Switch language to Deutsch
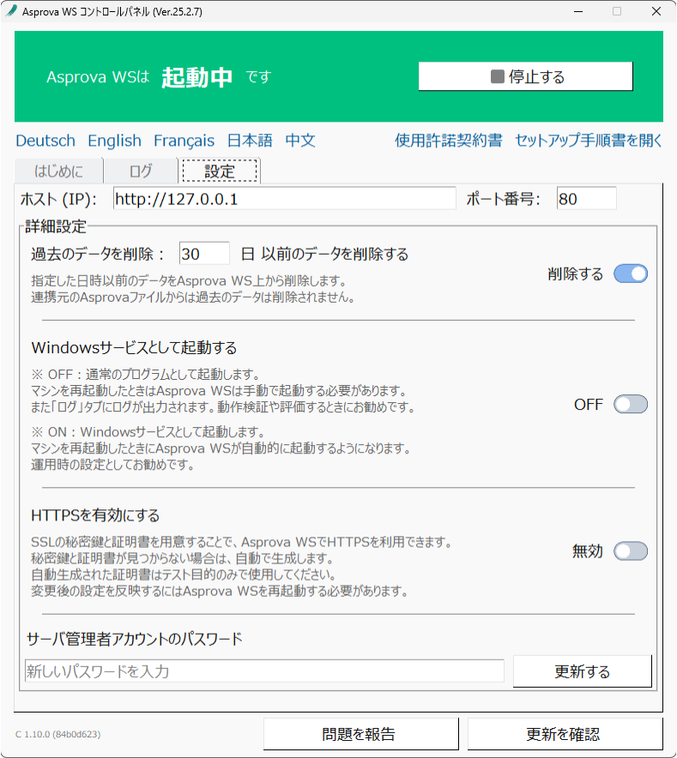Image resolution: width=677 pixels, height=758 pixels. click(x=45, y=141)
